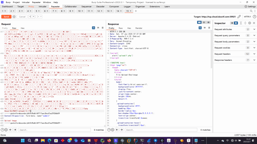257x144 pixels.
Task: Go forward to next request arrow
Action: (x=38, y=17)
